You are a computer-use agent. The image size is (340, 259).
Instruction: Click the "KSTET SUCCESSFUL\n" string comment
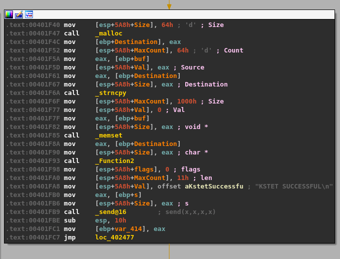click(294, 186)
